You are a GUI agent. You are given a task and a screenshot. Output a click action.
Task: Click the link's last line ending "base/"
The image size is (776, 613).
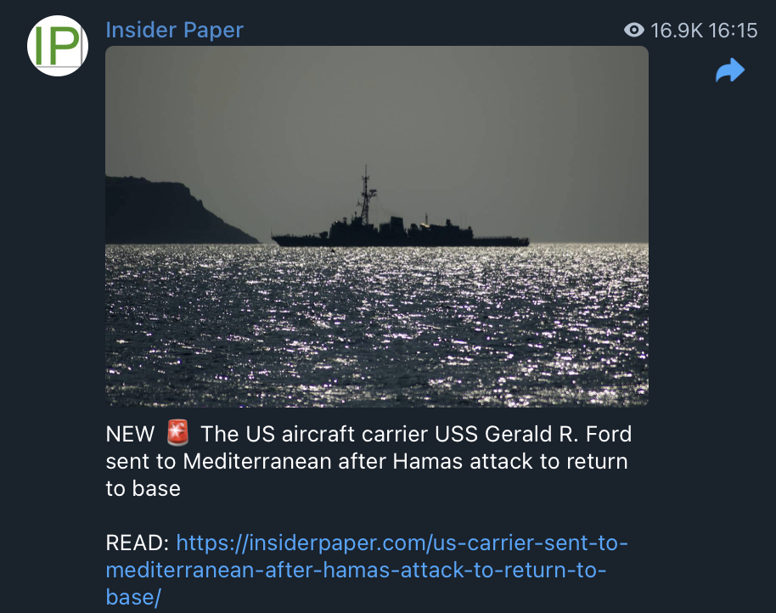(133, 597)
